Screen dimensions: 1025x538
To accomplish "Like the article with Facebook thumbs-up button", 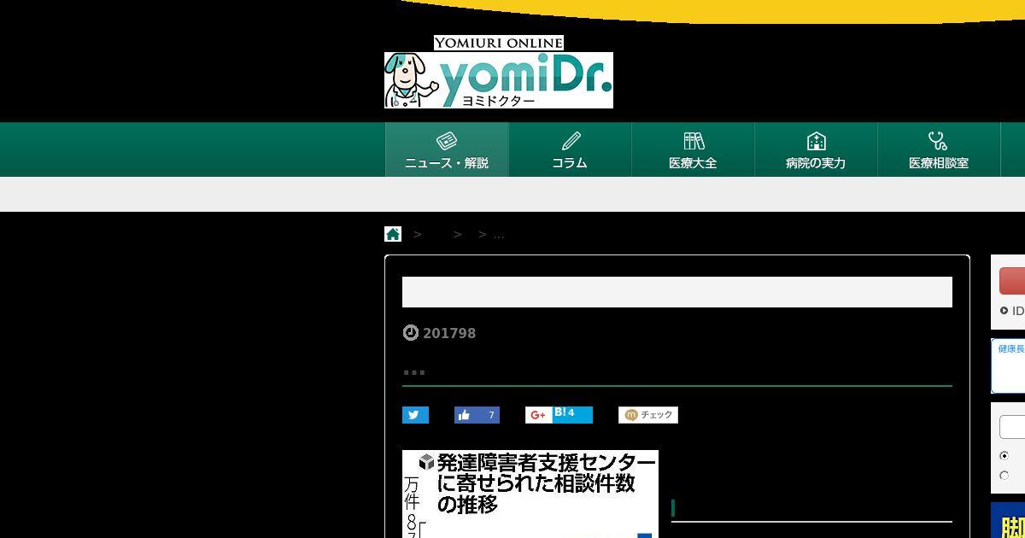I will point(477,415).
